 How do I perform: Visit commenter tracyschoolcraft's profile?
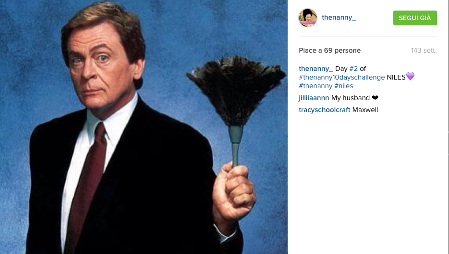point(325,110)
